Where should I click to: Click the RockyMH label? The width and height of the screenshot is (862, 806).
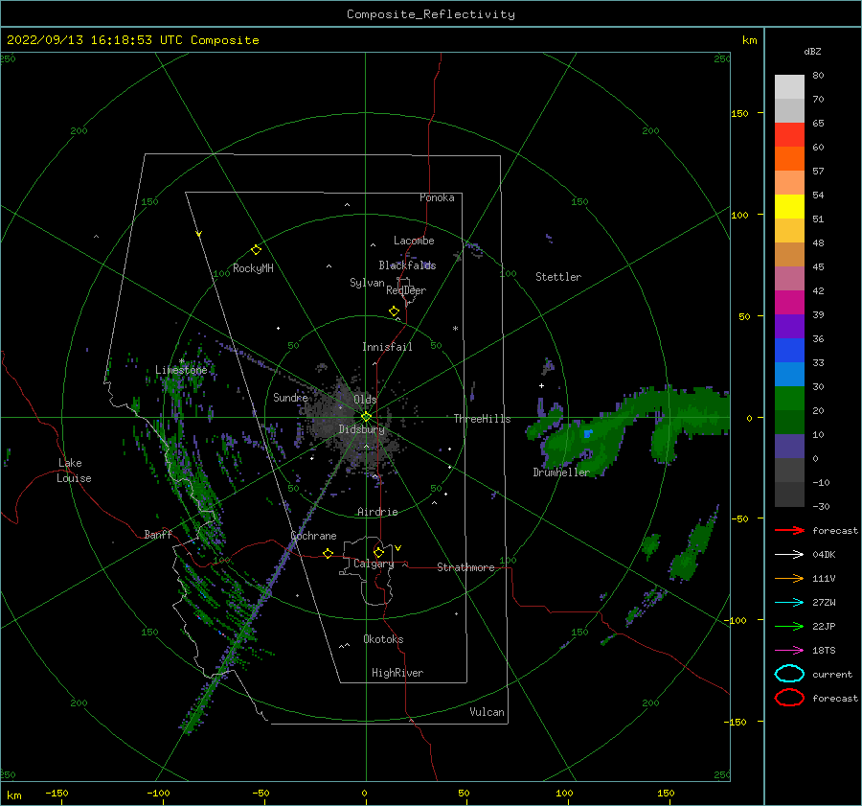pos(253,268)
